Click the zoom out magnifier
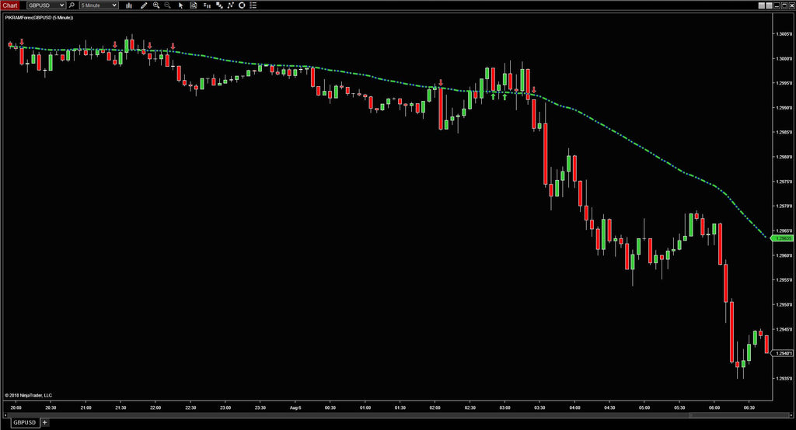 pyautogui.click(x=168, y=5)
